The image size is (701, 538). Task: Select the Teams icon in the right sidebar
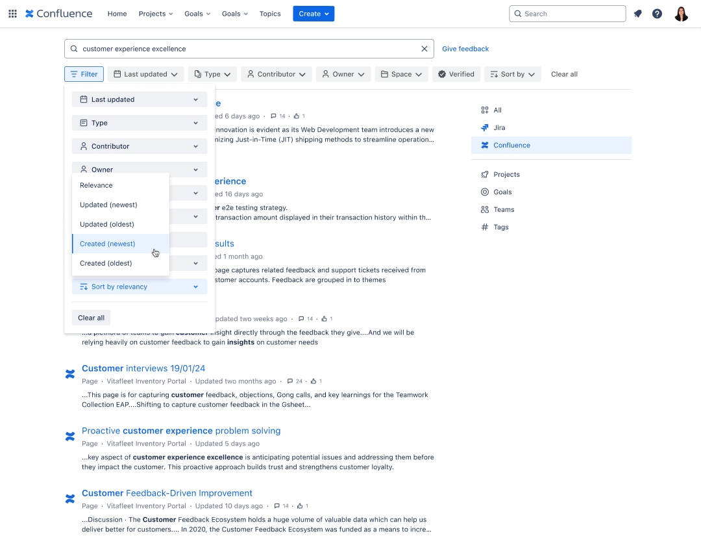tap(485, 209)
